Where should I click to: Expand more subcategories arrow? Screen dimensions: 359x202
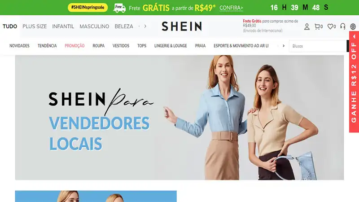(x=284, y=46)
